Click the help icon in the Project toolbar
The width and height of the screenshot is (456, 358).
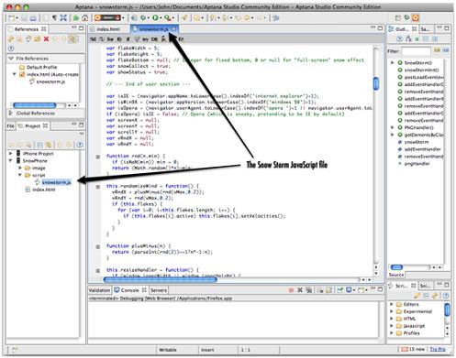point(80,145)
